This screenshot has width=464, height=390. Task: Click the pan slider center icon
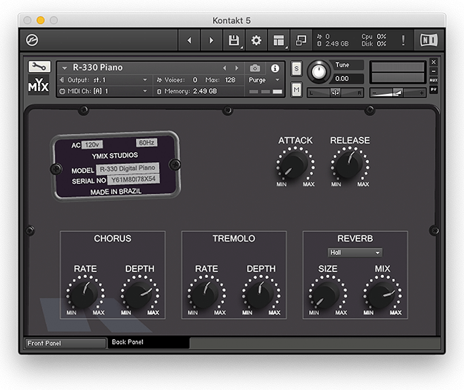335,93
